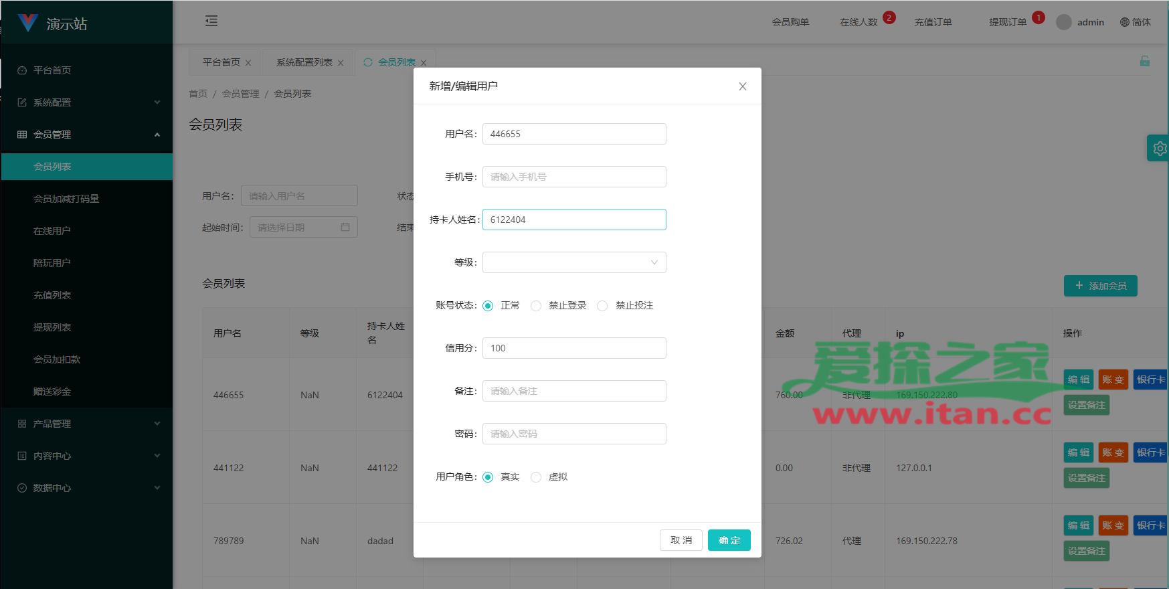Viewport: 1169px width, 589px height.
Task: Click the admin avatar icon
Action: click(x=1063, y=22)
